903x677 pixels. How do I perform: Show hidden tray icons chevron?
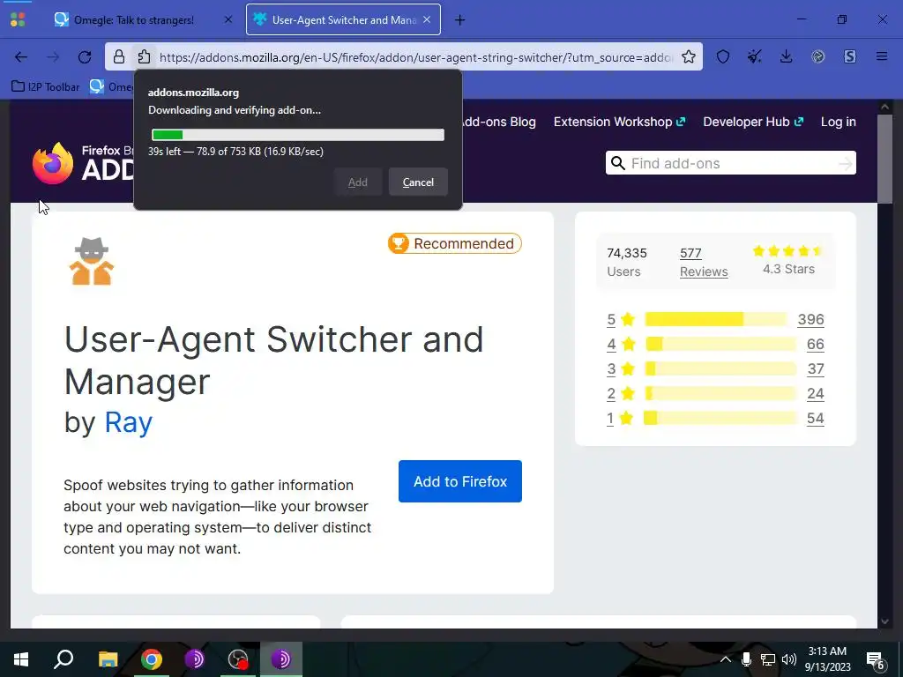[x=726, y=659]
